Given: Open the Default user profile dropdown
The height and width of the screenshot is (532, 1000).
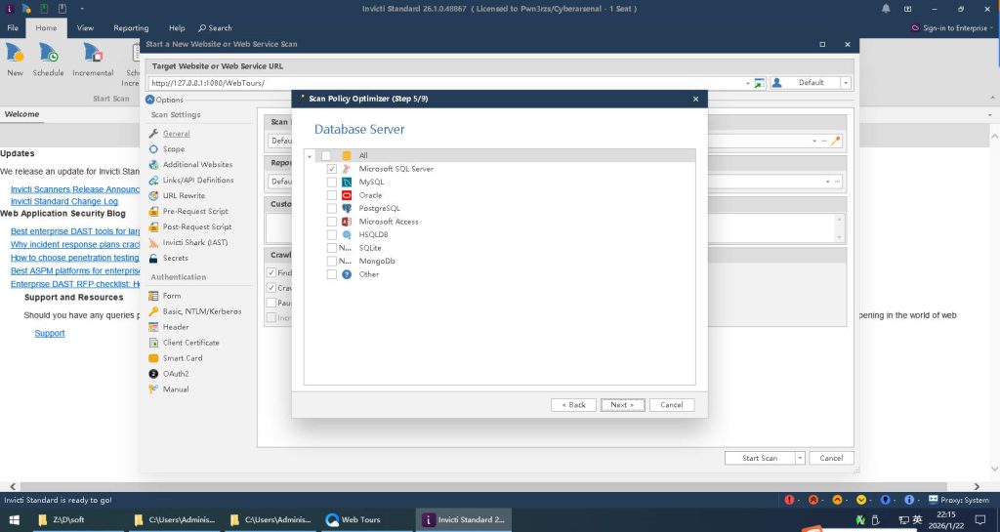Looking at the screenshot, I should pyautogui.click(x=846, y=83).
